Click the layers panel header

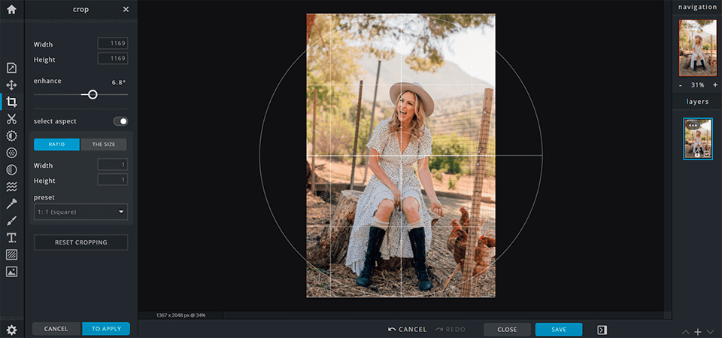[697, 102]
